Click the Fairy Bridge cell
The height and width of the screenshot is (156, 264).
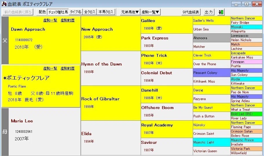[246, 23]
